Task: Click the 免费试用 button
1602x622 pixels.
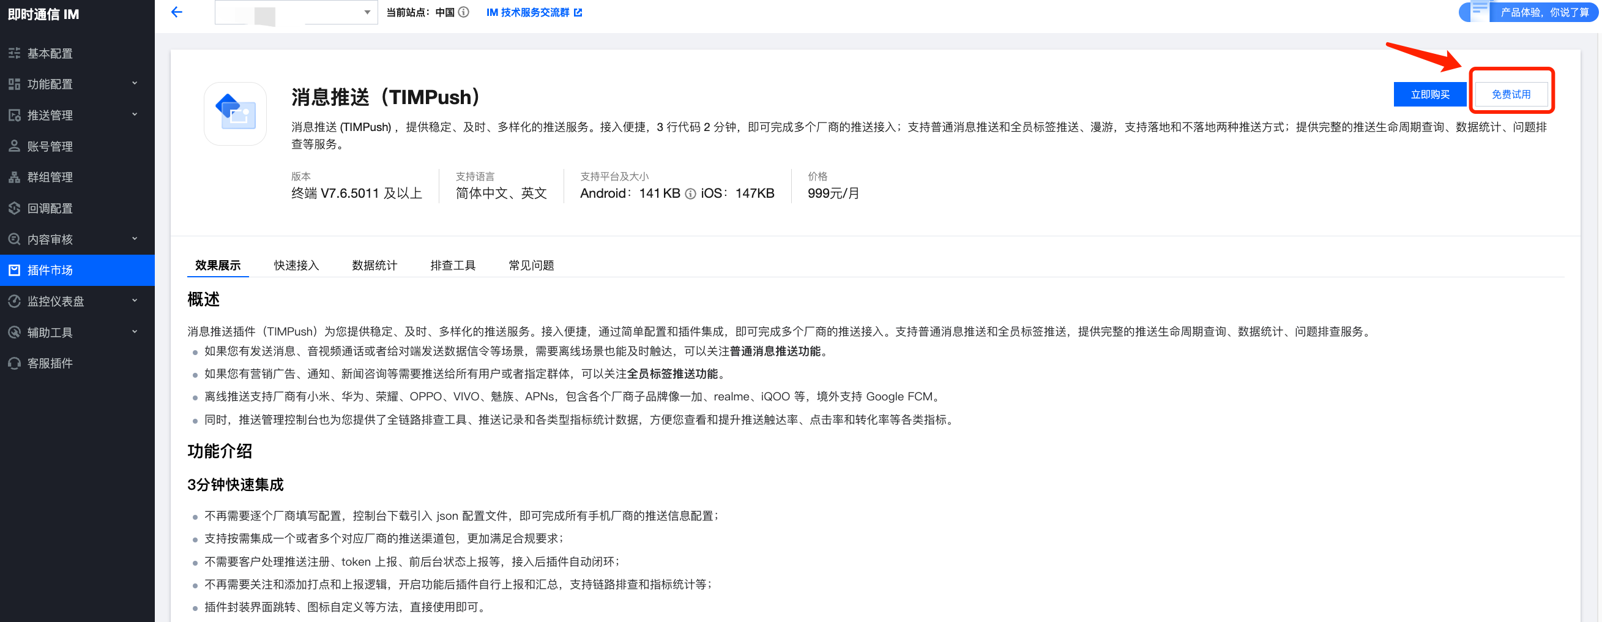Action: (1511, 94)
